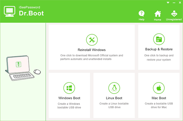Open Backup & Restore folder icon
This screenshot has width=183, height=121.
pos(159,39)
